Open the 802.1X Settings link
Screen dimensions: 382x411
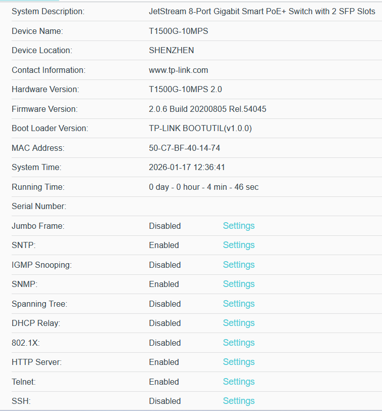coord(238,343)
